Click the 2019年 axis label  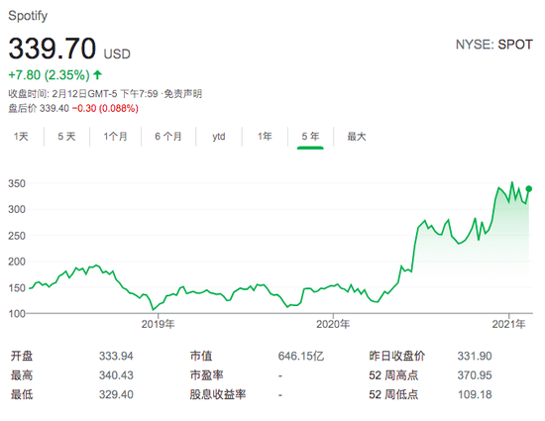(x=158, y=324)
